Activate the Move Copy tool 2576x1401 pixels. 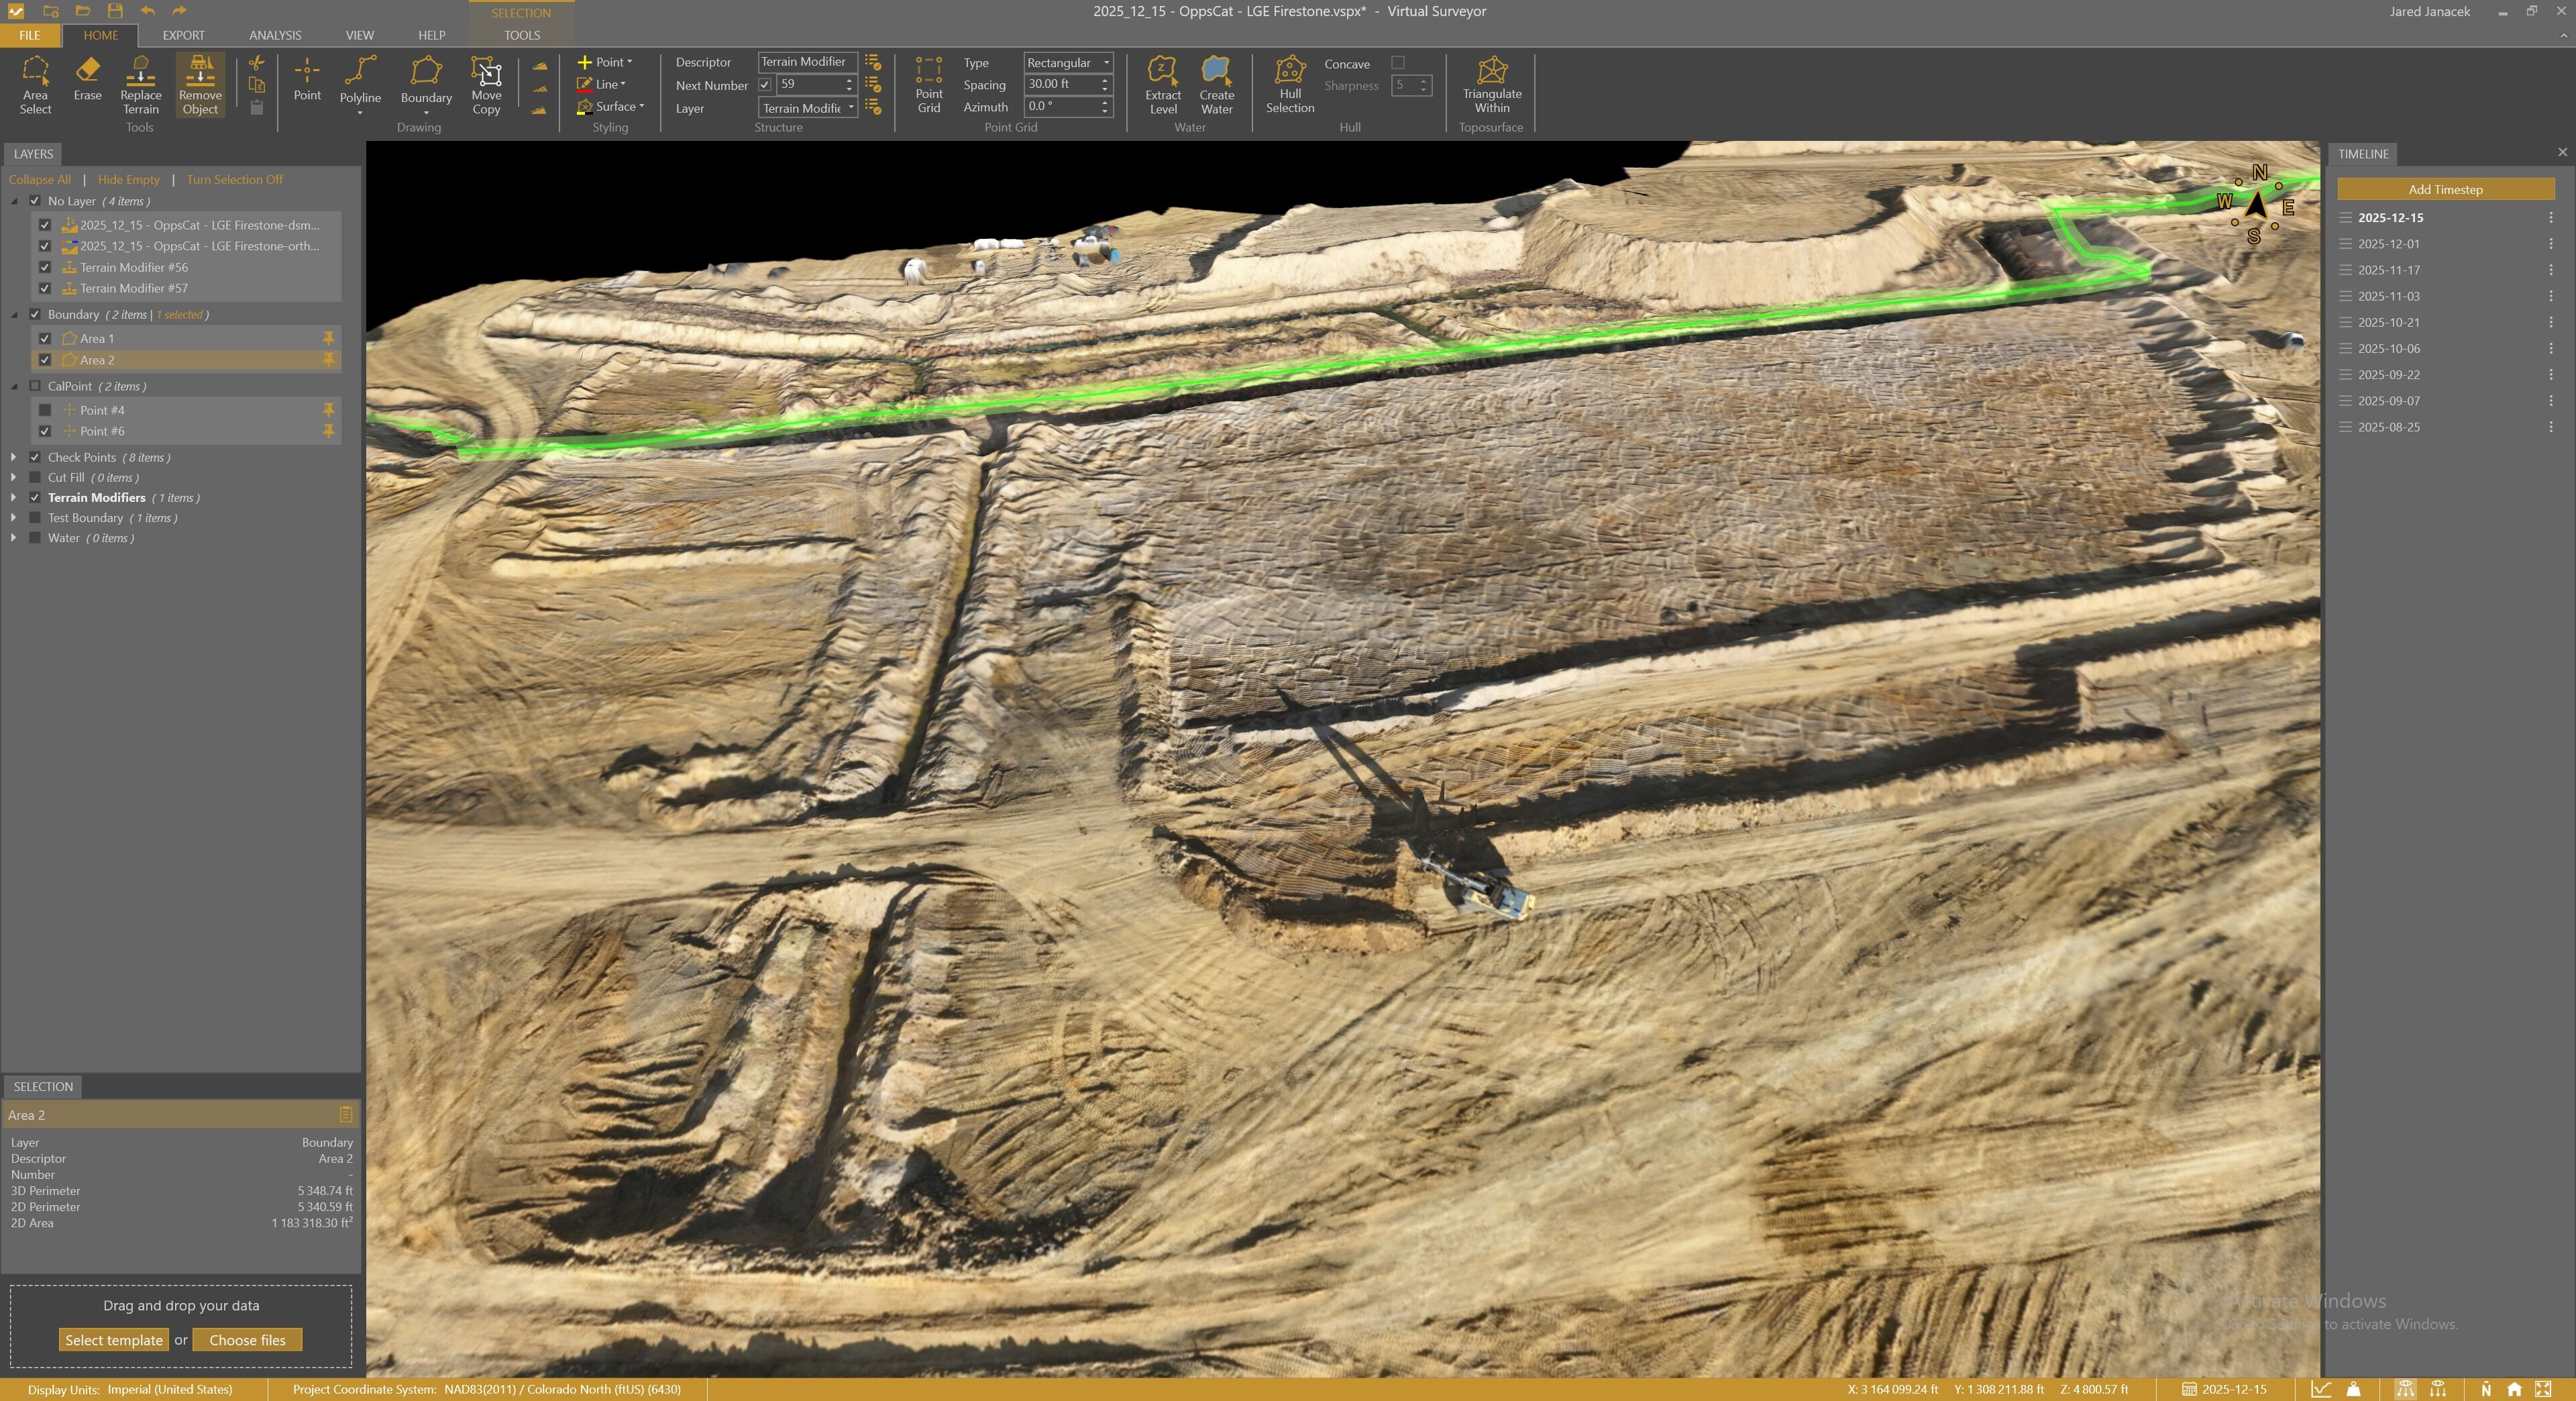click(486, 85)
